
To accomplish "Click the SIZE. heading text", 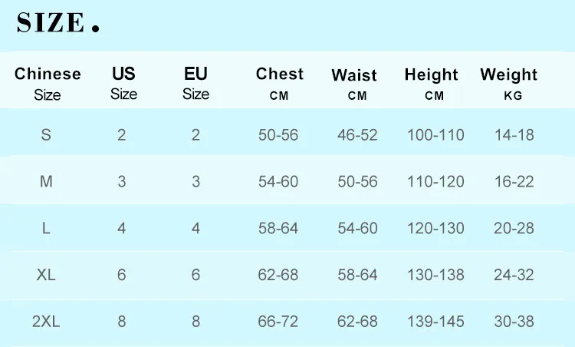I will (58, 22).
